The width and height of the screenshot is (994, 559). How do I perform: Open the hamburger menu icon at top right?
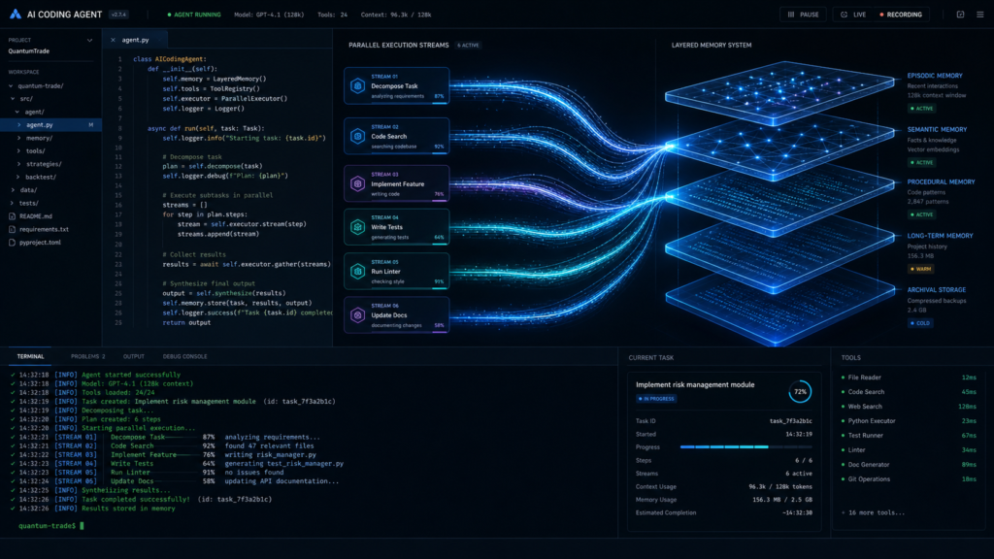pyautogui.click(x=980, y=15)
